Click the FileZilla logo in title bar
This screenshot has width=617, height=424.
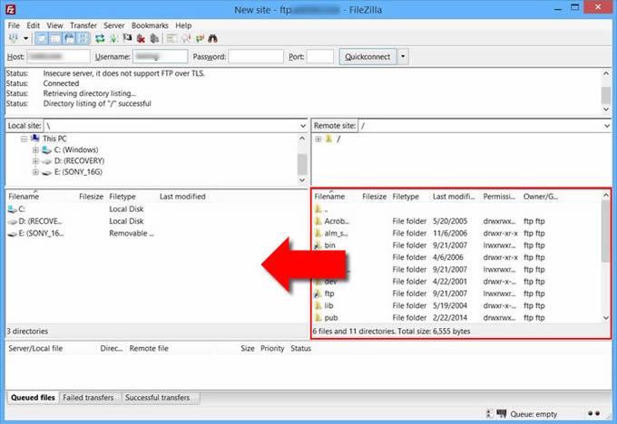click(11, 10)
